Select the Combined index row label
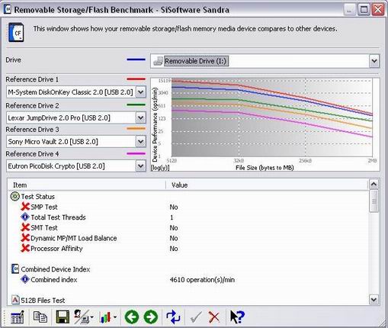The width and height of the screenshot is (388, 328). pos(54,280)
